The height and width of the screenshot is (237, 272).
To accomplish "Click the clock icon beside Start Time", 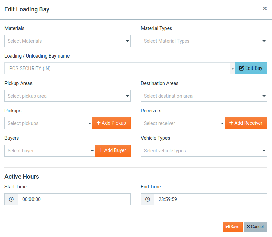I will pos(11,199).
